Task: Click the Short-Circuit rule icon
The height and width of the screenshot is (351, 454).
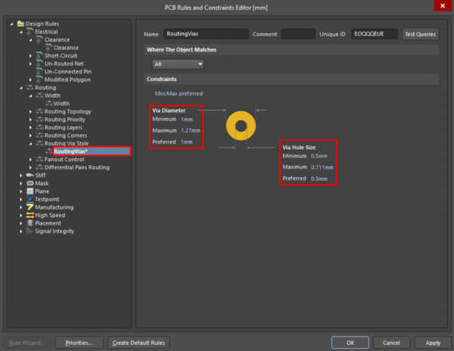Action: click(x=39, y=55)
